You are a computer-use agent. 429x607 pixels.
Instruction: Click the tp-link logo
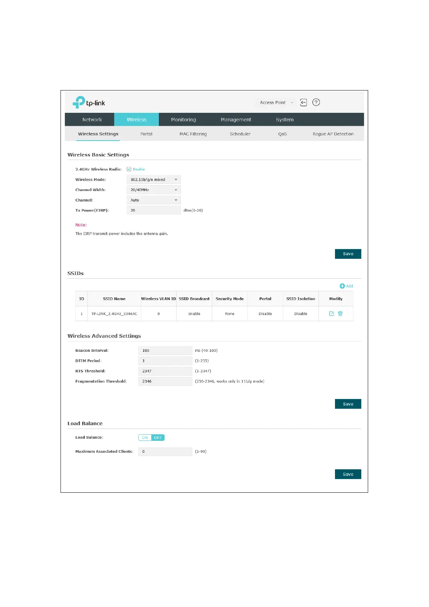point(89,102)
